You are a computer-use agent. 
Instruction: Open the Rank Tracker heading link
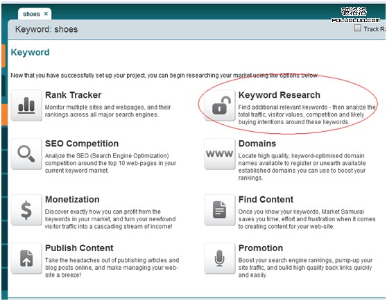point(74,95)
